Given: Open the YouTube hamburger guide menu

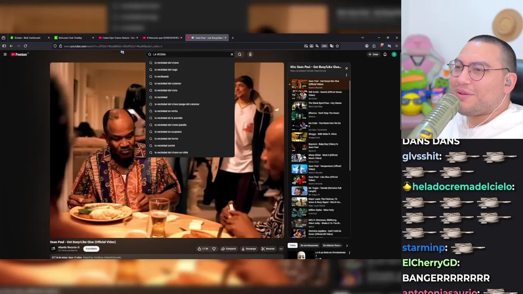Looking at the screenshot, I should [5, 54].
